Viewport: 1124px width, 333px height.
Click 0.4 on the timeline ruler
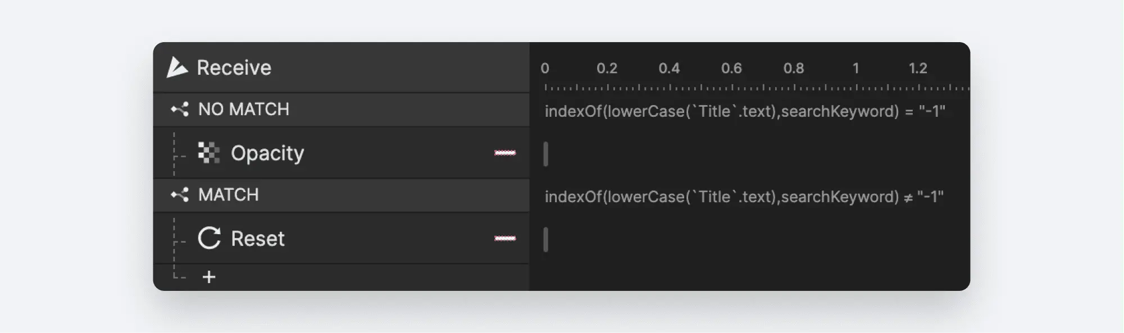point(669,69)
